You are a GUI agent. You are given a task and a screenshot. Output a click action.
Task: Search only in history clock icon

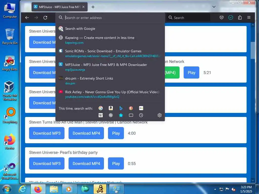point(141,115)
